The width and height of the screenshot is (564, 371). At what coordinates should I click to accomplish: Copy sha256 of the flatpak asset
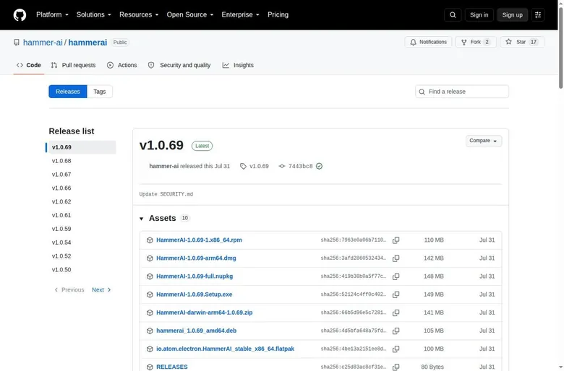click(396, 349)
